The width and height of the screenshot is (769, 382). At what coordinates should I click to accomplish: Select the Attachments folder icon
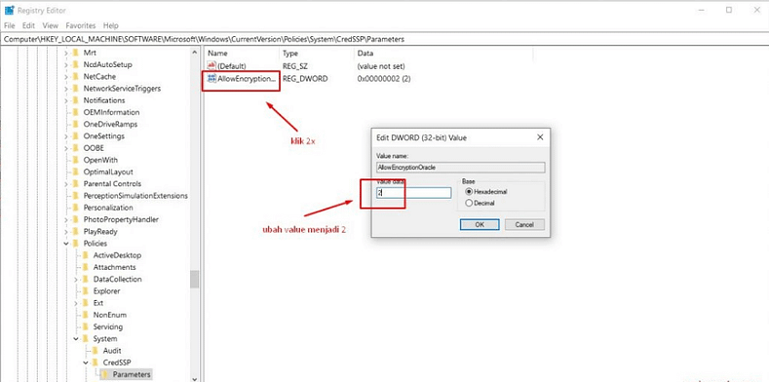pos(86,267)
